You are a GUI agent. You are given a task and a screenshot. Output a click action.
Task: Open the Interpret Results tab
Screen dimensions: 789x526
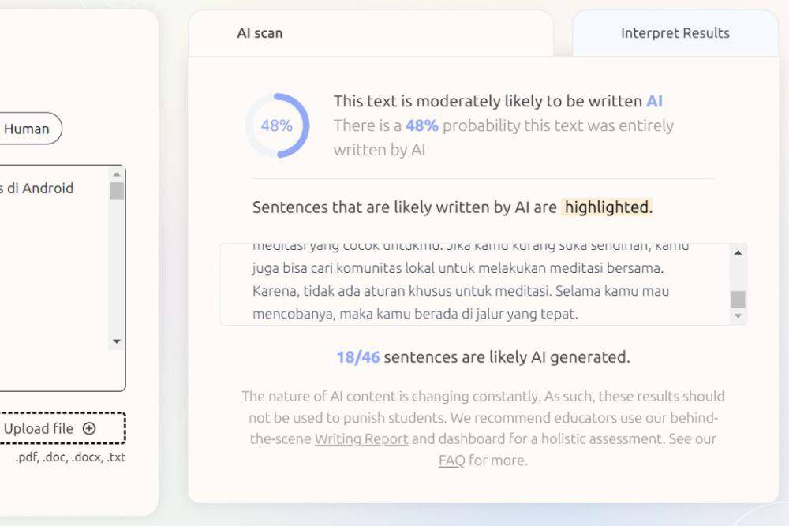click(x=675, y=33)
